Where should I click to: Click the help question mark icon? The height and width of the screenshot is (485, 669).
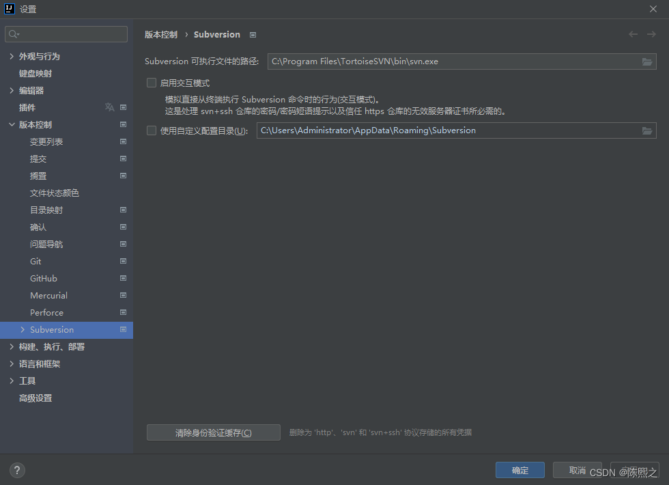click(16, 470)
